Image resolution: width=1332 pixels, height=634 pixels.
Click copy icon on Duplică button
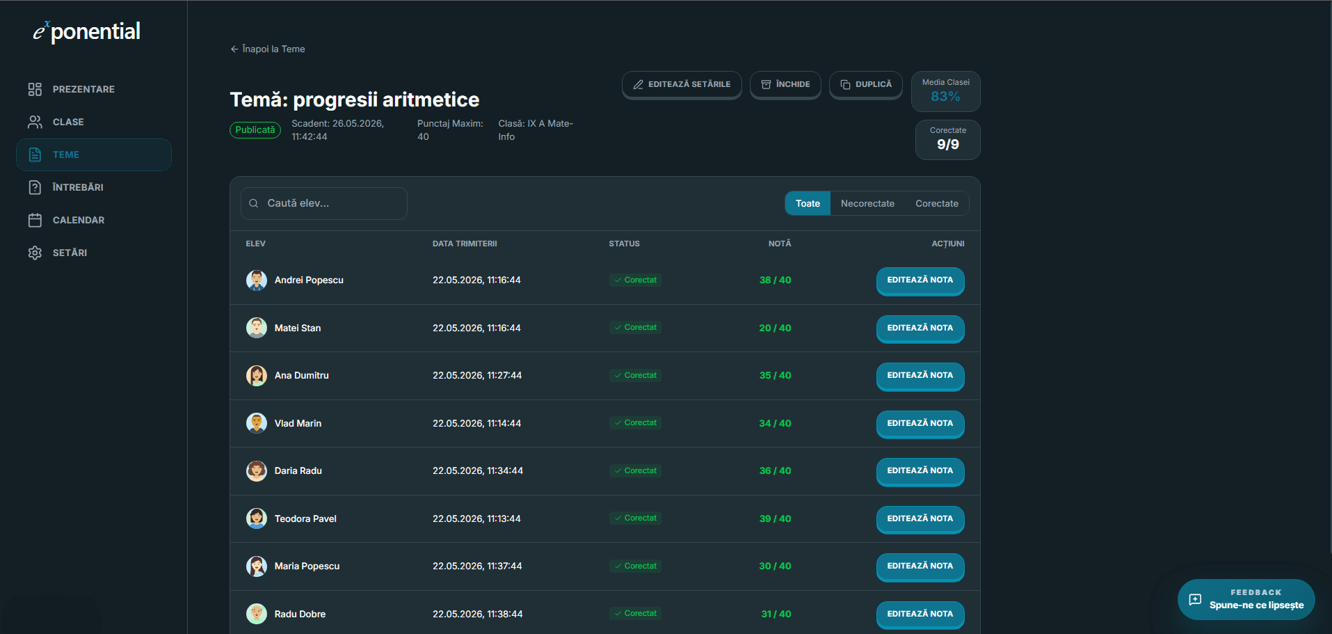(845, 84)
